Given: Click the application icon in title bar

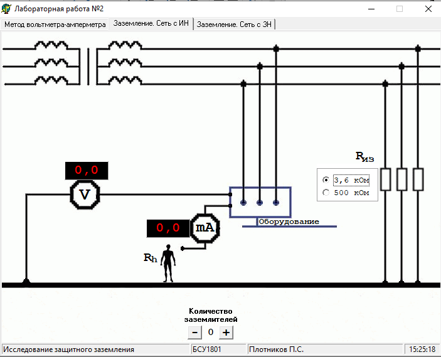Looking at the screenshot, I should click(x=6, y=9).
